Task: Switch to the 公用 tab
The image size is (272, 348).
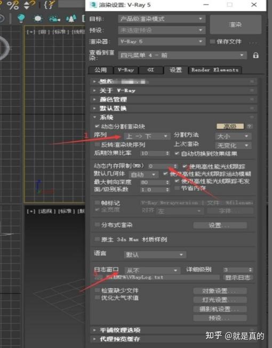Action: coord(101,70)
